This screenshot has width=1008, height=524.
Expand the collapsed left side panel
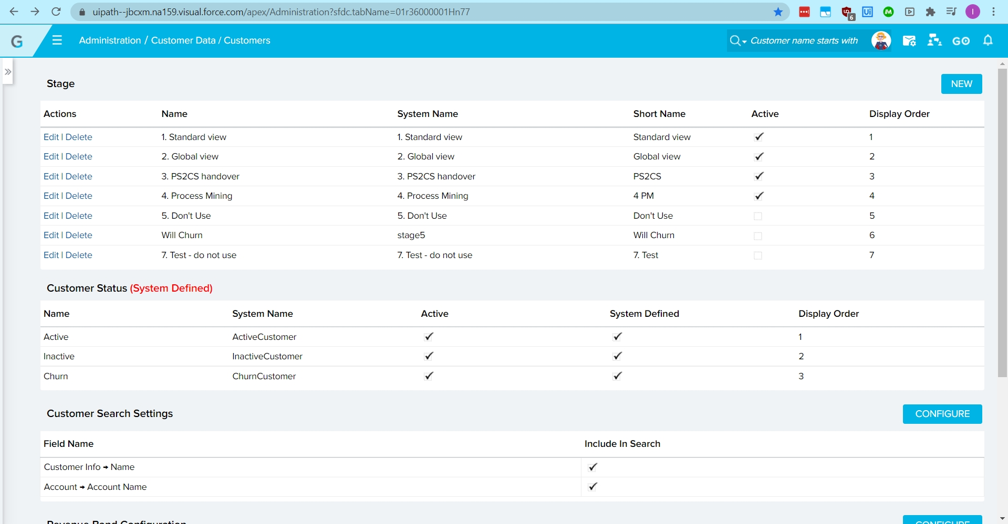[8, 72]
